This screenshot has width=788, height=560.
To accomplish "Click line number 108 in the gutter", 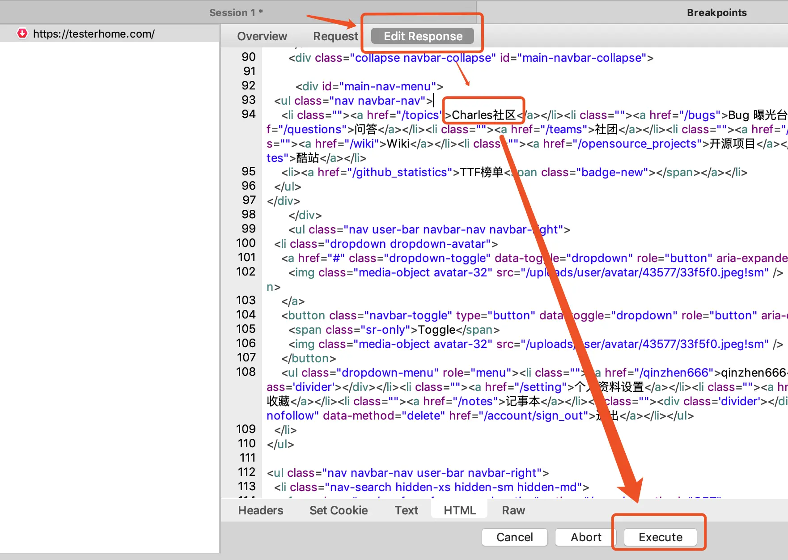I will (246, 372).
